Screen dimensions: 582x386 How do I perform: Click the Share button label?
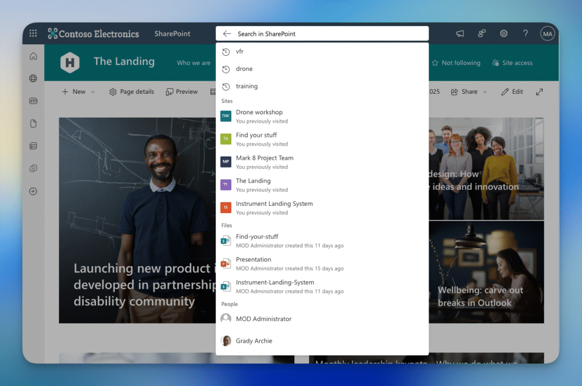pyautogui.click(x=469, y=92)
